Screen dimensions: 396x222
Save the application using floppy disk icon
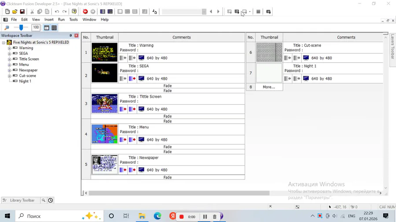(22, 11)
